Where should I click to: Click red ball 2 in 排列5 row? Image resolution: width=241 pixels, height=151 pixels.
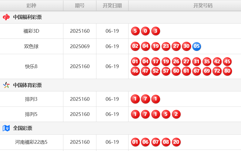pyautogui.click(x=176, y=114)
